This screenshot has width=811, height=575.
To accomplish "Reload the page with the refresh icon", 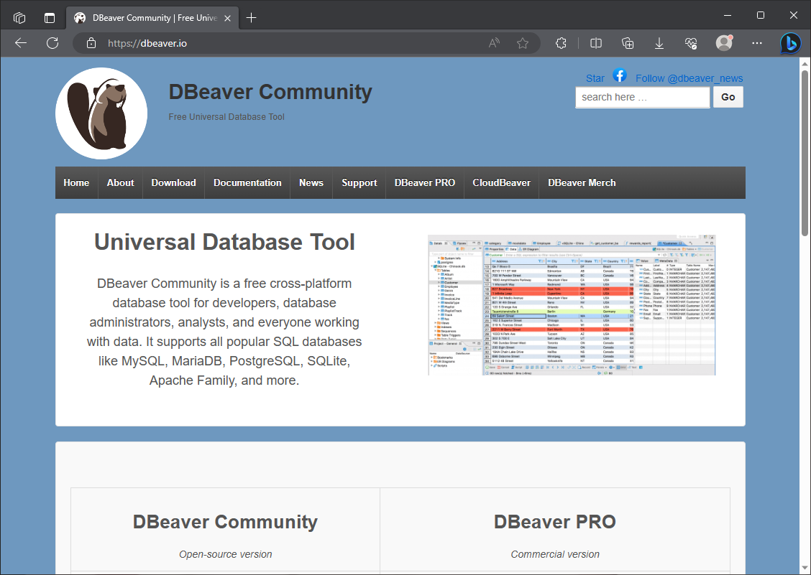I will coord(52,43).
